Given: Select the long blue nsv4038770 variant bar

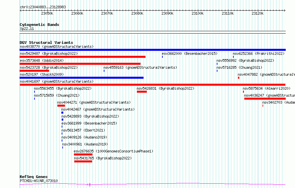Looking at the screenshot, I should [152, 50].
